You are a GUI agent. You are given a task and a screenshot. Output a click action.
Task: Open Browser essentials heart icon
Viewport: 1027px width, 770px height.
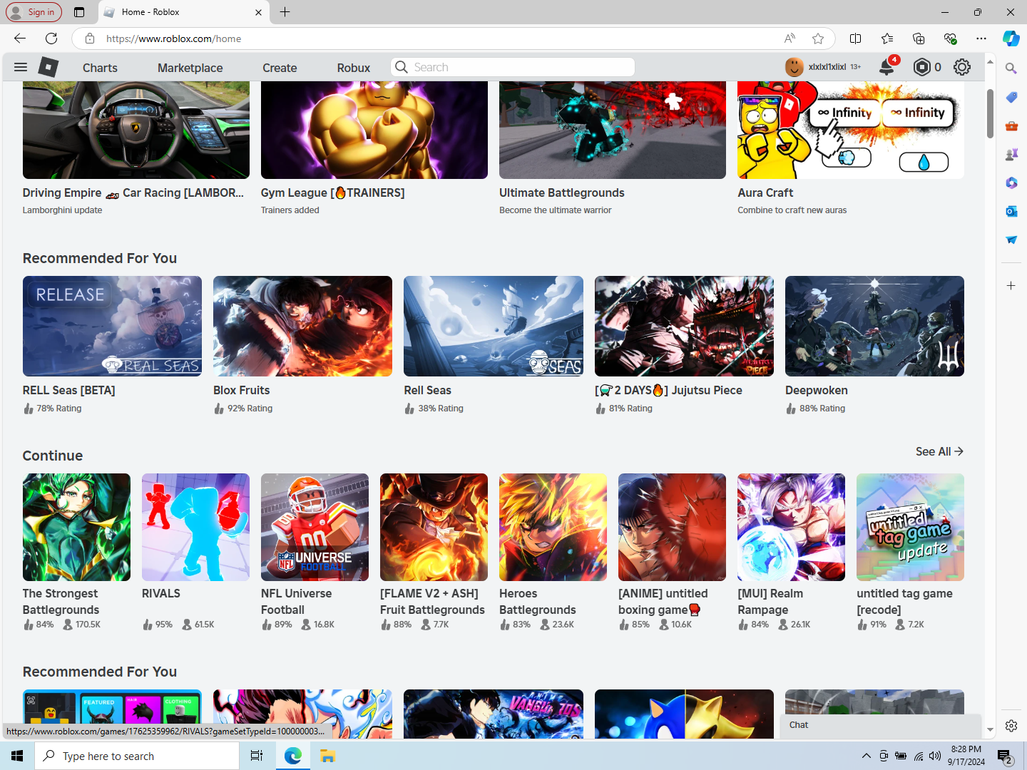click(x=950, y=38)
